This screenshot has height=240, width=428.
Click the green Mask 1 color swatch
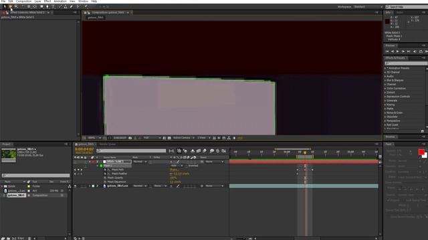(x=101, y=166)
